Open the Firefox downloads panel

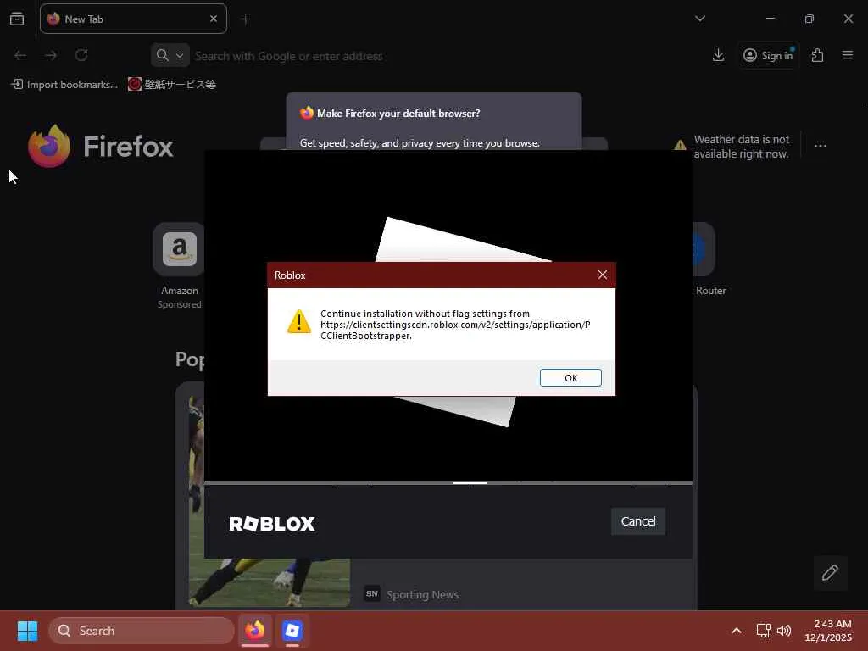[718, 55]
